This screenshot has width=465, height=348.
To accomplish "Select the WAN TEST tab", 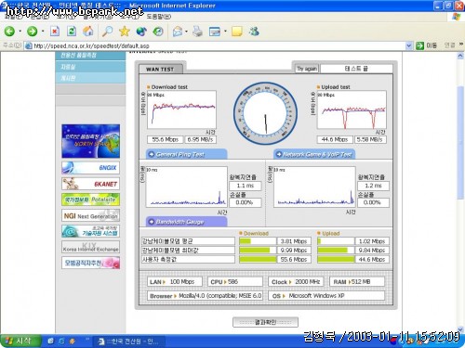I will [160, 70].
